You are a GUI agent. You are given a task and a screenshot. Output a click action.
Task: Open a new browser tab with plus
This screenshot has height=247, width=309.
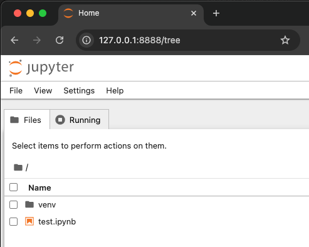pos(216,13)
